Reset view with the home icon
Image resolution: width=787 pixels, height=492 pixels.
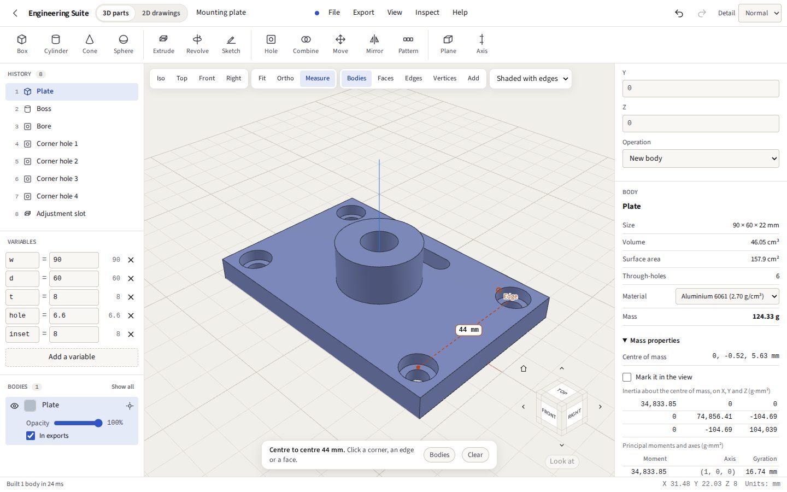(x=524, y=368)
